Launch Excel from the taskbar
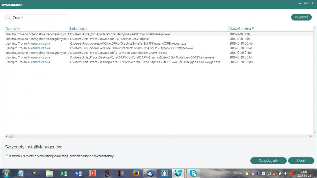The image size is (317, 178). (x=64, y=173)
